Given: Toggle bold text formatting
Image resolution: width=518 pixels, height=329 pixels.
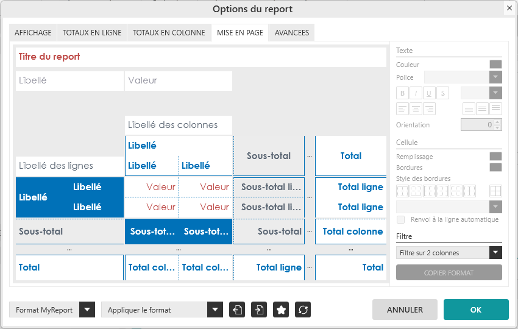Looking at the screenshot, I should 402,93.
